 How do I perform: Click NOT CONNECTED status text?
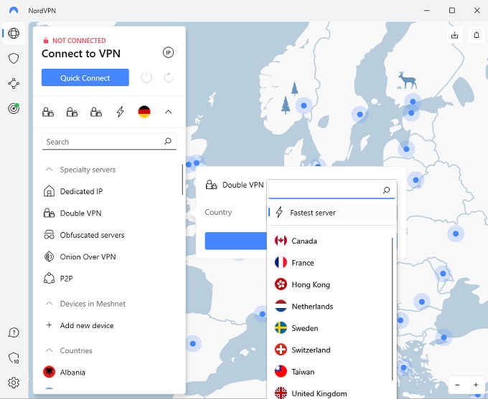(x=79, y=40)
